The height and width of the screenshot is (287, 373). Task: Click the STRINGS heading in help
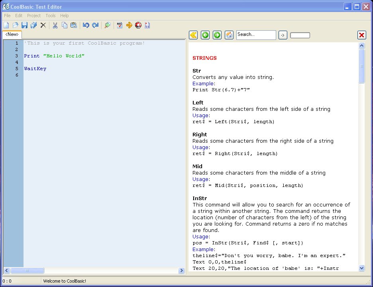(x=204, y=58)
